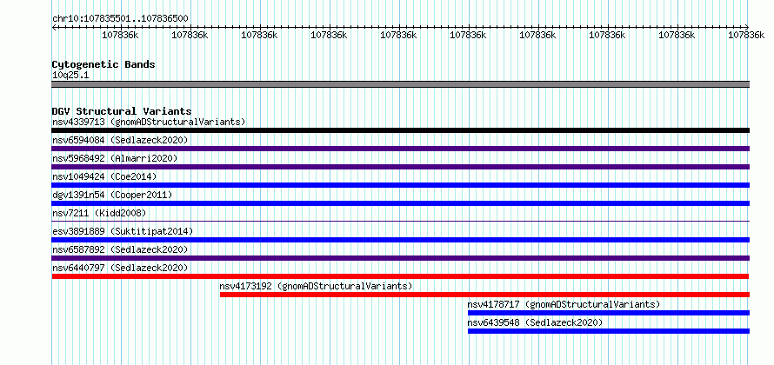Open the dgv1391n54 (Cooper2011) label
Viewport: 774px width, 365px height.
click(112, 195)
